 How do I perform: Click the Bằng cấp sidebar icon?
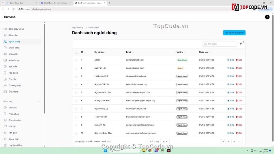coord(5,35)
